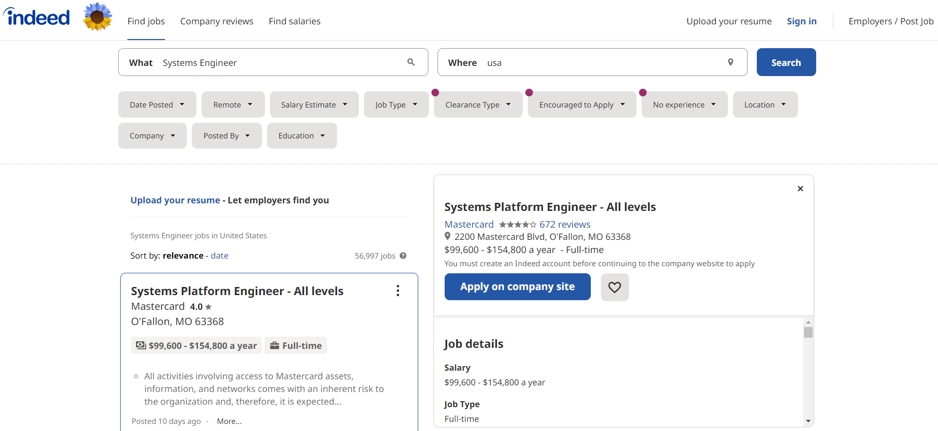Click the job details scrollbar thumb
Viewport: 938px width, 431px height.
(x=809, y=333)
